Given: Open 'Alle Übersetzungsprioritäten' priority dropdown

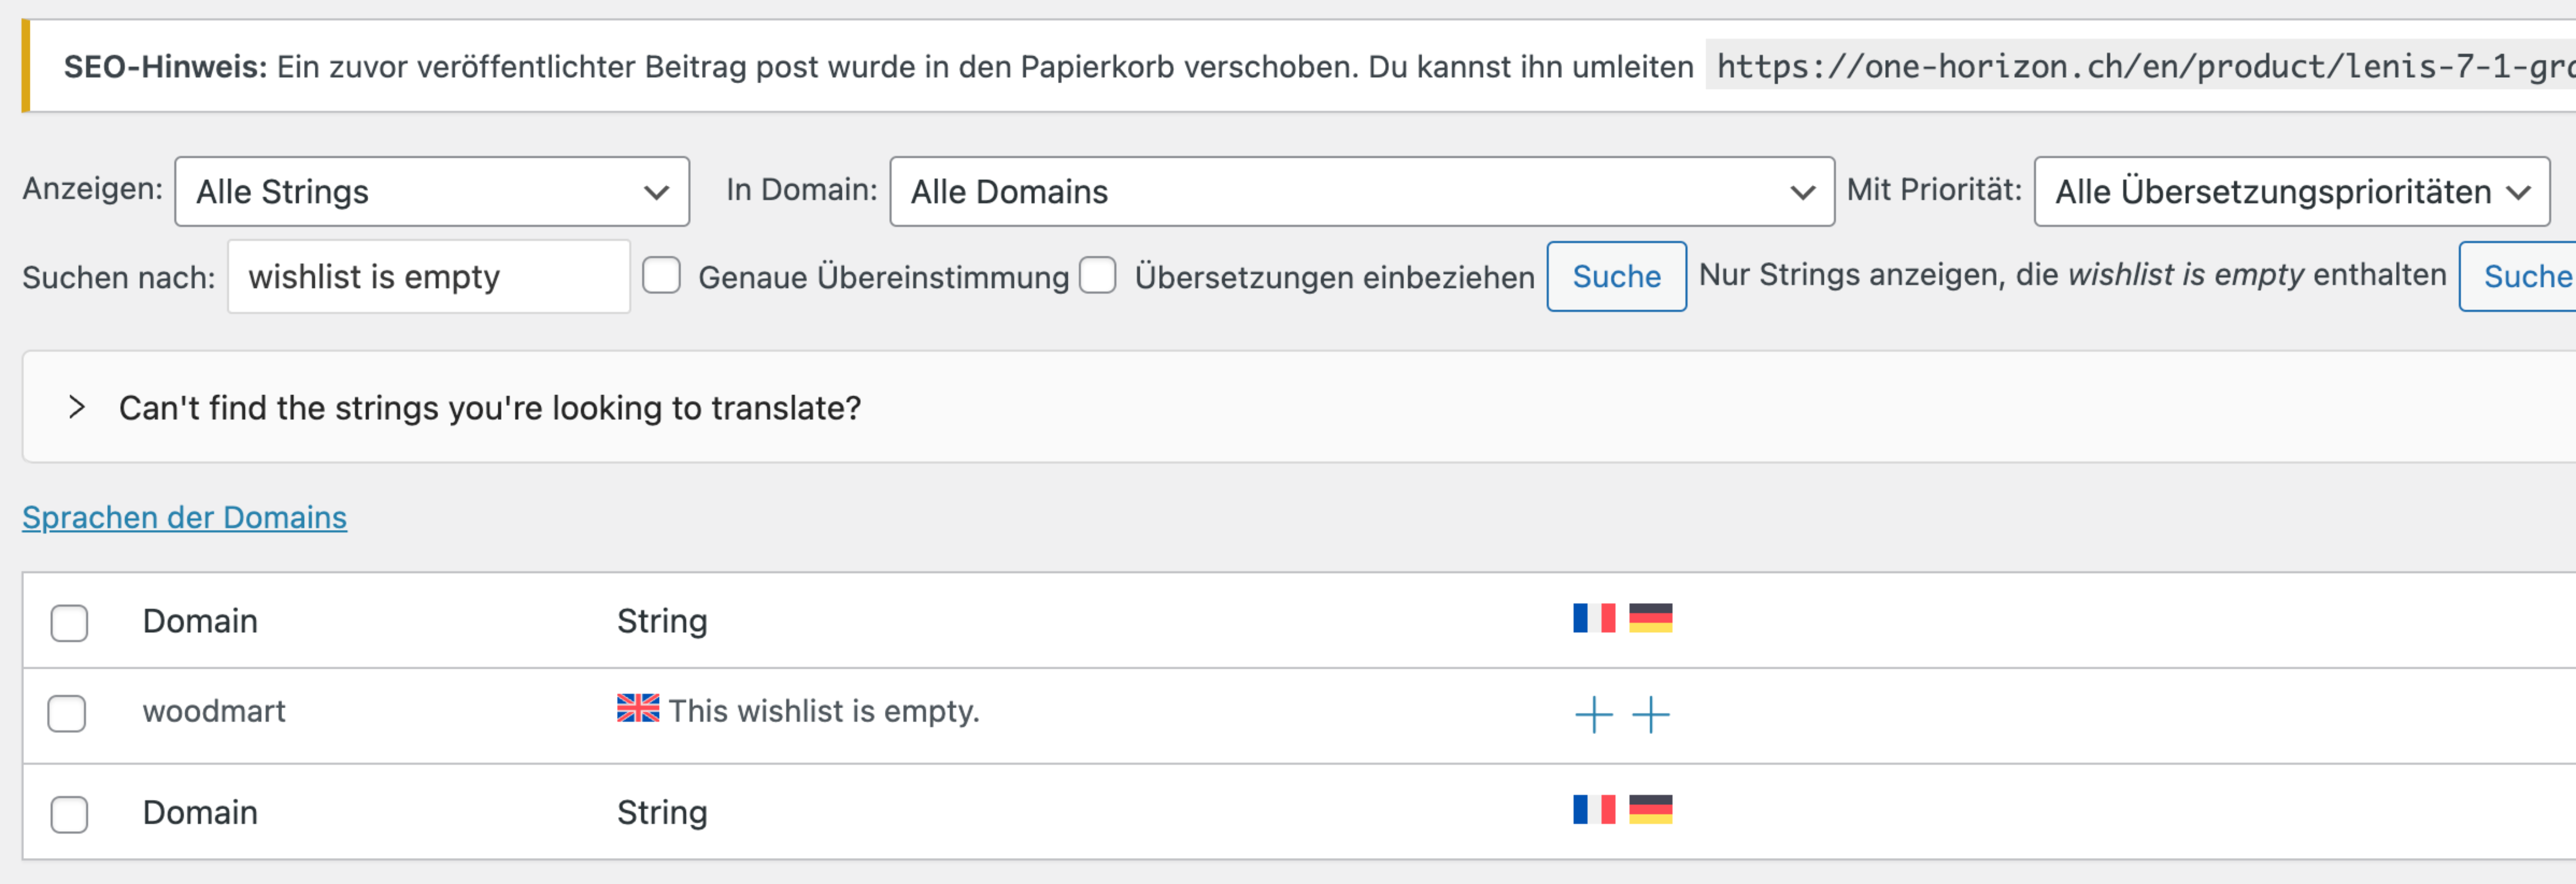Looking at the screenshot, I should coord(2292,191).
